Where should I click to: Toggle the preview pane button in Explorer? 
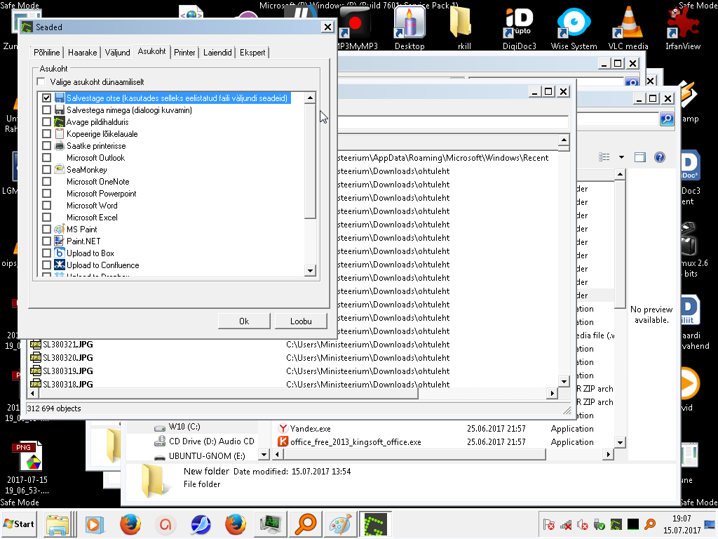(x=639, y=157)
